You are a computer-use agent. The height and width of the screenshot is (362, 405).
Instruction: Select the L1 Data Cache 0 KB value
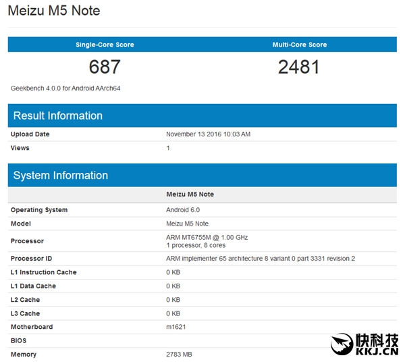173,286
